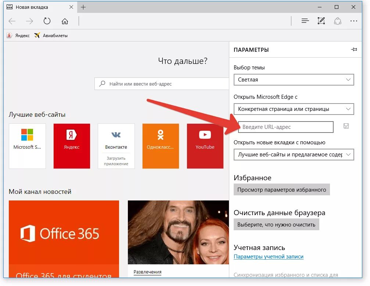
Task: Click the Развлечения category label
Action: (x=147, y=272)
